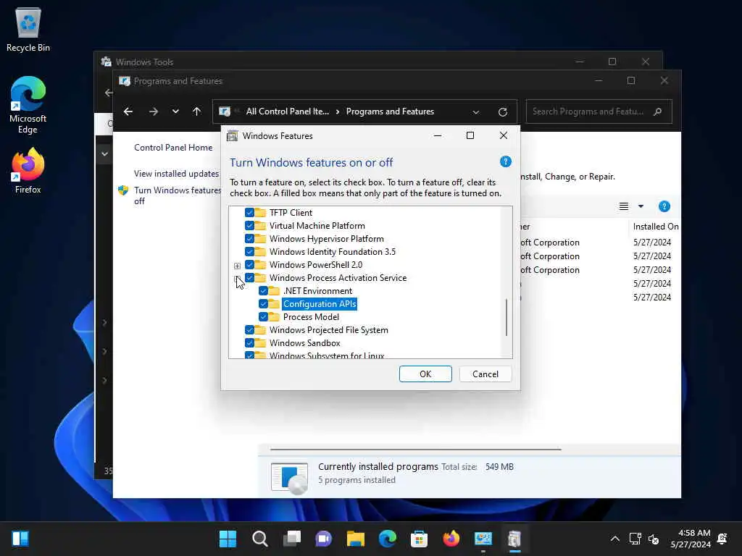This screenshot has width=742, height=556.
Task: Click the muted volume tray icon
Action: point(654,539)
